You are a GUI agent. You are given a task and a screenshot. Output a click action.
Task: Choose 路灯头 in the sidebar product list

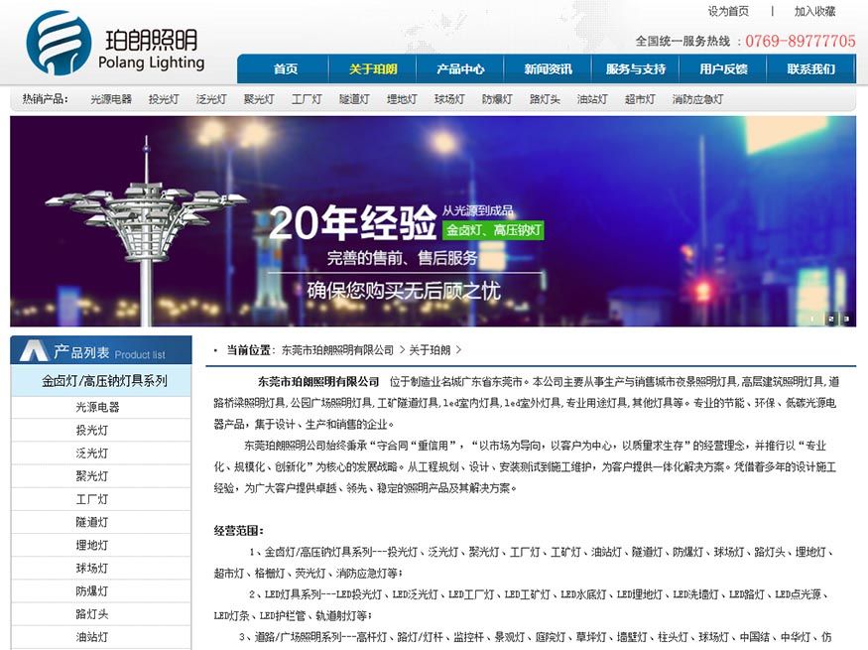pyautogui.click(x=92, y=614)
